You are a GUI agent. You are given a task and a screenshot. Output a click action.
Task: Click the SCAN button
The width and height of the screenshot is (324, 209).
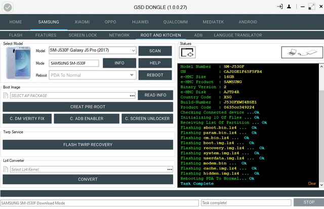(155, 51)
